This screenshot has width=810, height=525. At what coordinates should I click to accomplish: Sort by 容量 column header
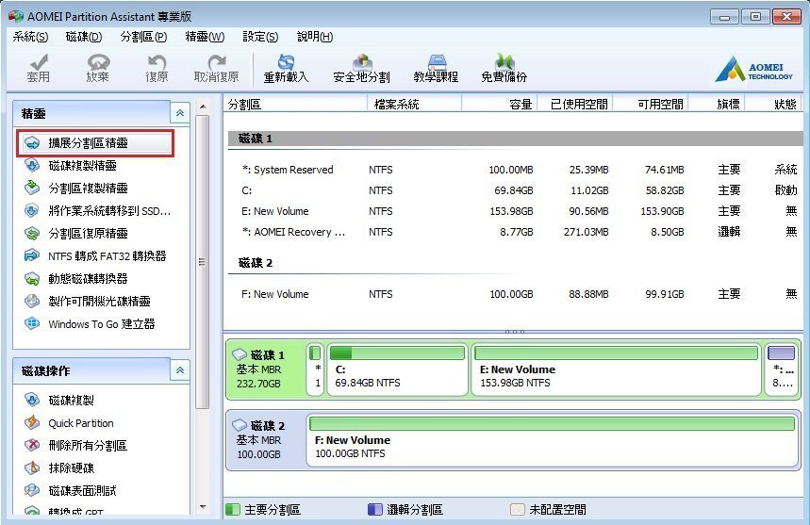click(500, 105)
